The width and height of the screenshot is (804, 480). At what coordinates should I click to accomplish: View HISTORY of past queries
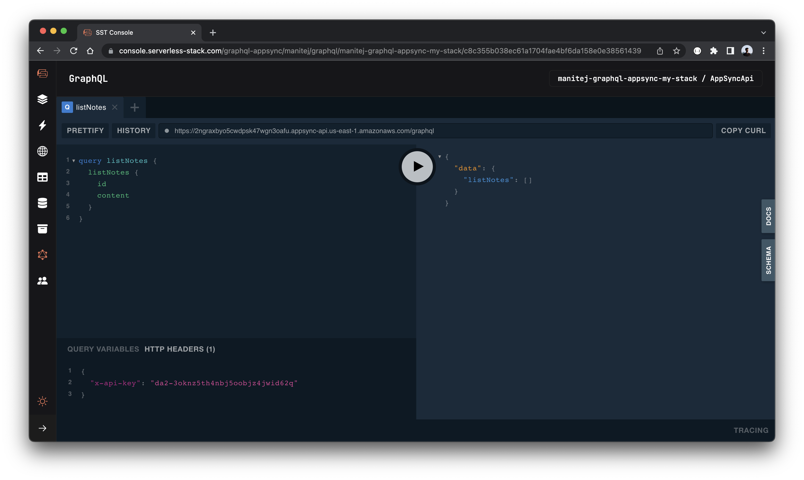click(134, 130)
